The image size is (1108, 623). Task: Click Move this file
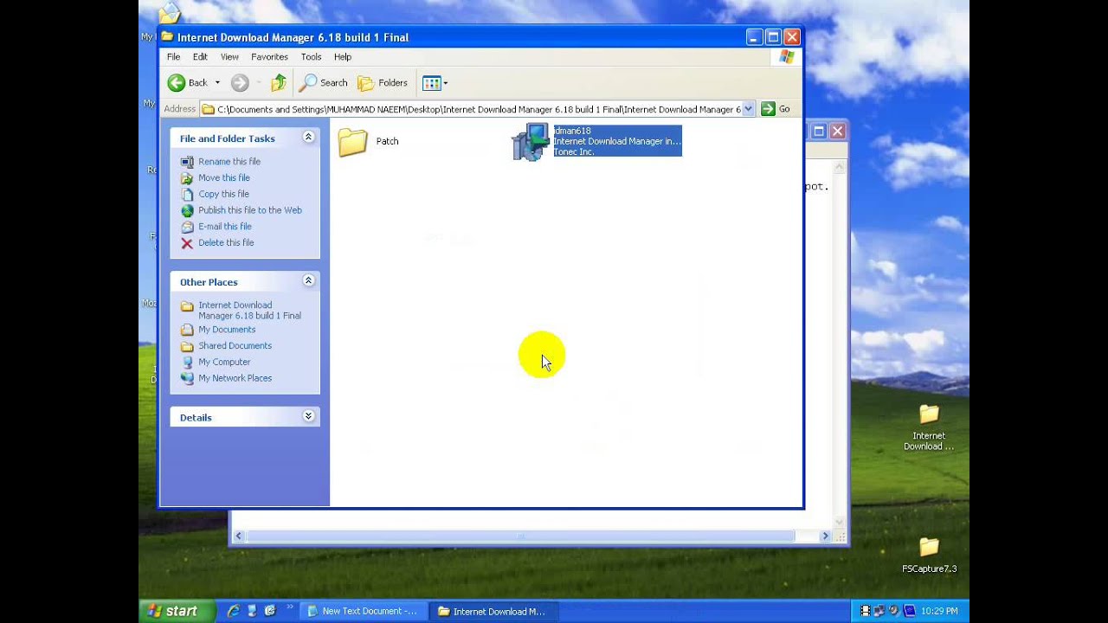pos(224,178)
